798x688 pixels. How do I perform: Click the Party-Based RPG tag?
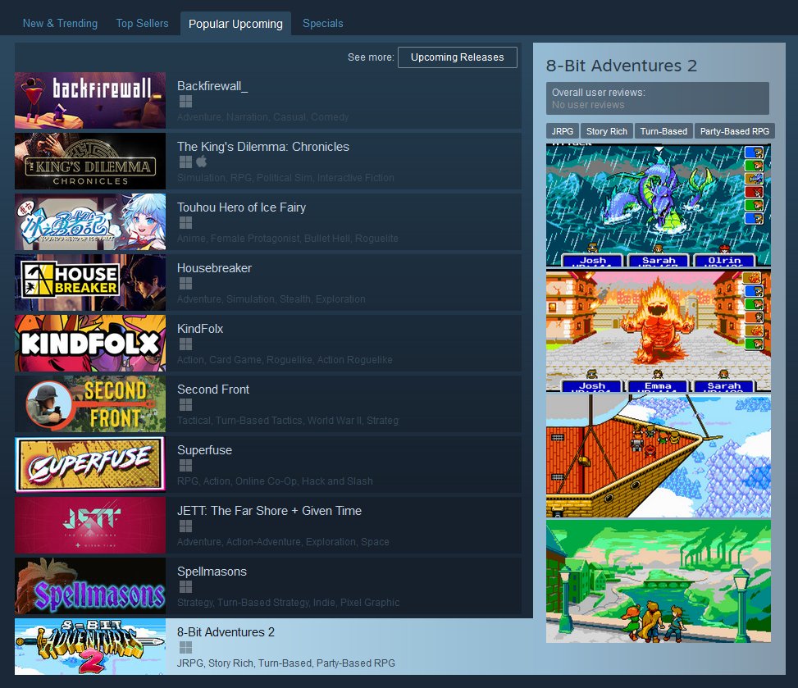tap(734, 131)
